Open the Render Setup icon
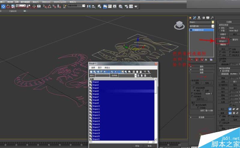240x148 pixels. tap(126, 6)
